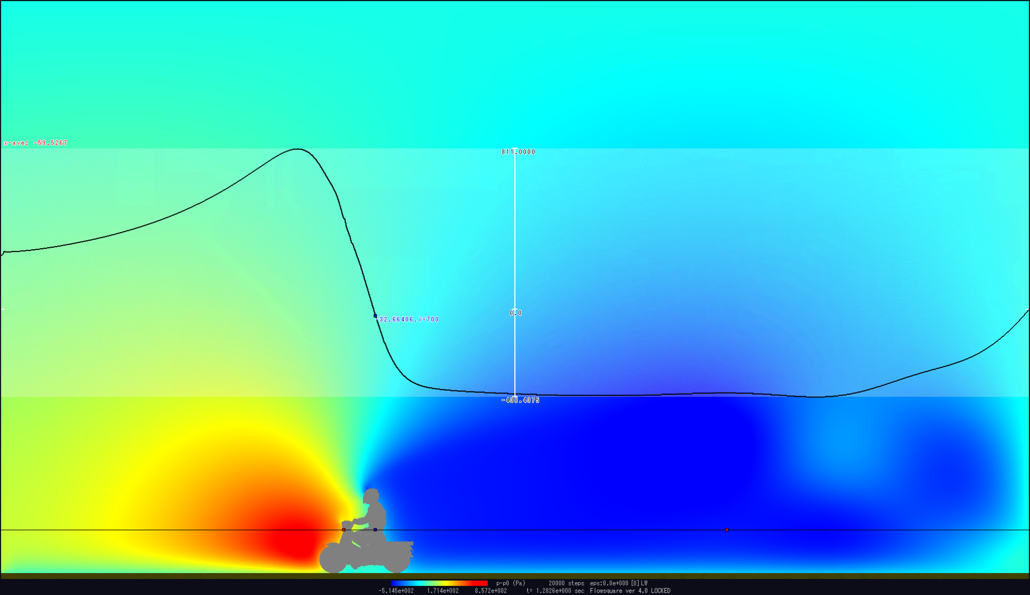Click the x-ave value readout text
Screen dimensions: 1030x595
[36, 143]
